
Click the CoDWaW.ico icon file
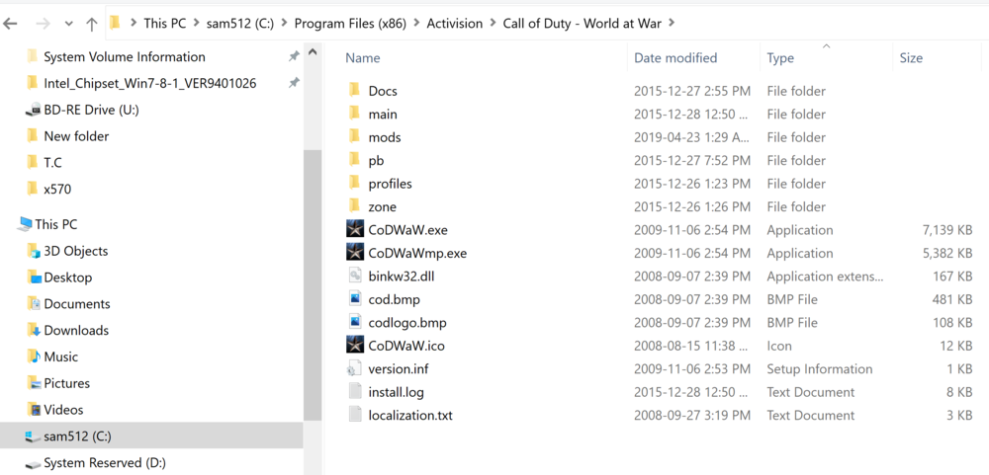[x=355, y=346]
